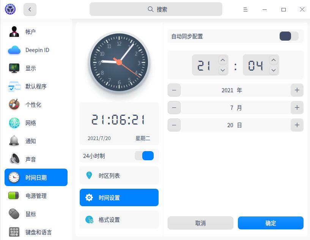
Task: Decrease the month with minus button
Action: coord(174,107)
